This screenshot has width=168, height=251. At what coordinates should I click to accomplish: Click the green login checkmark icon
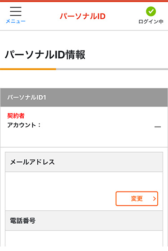tap(151, 11)
